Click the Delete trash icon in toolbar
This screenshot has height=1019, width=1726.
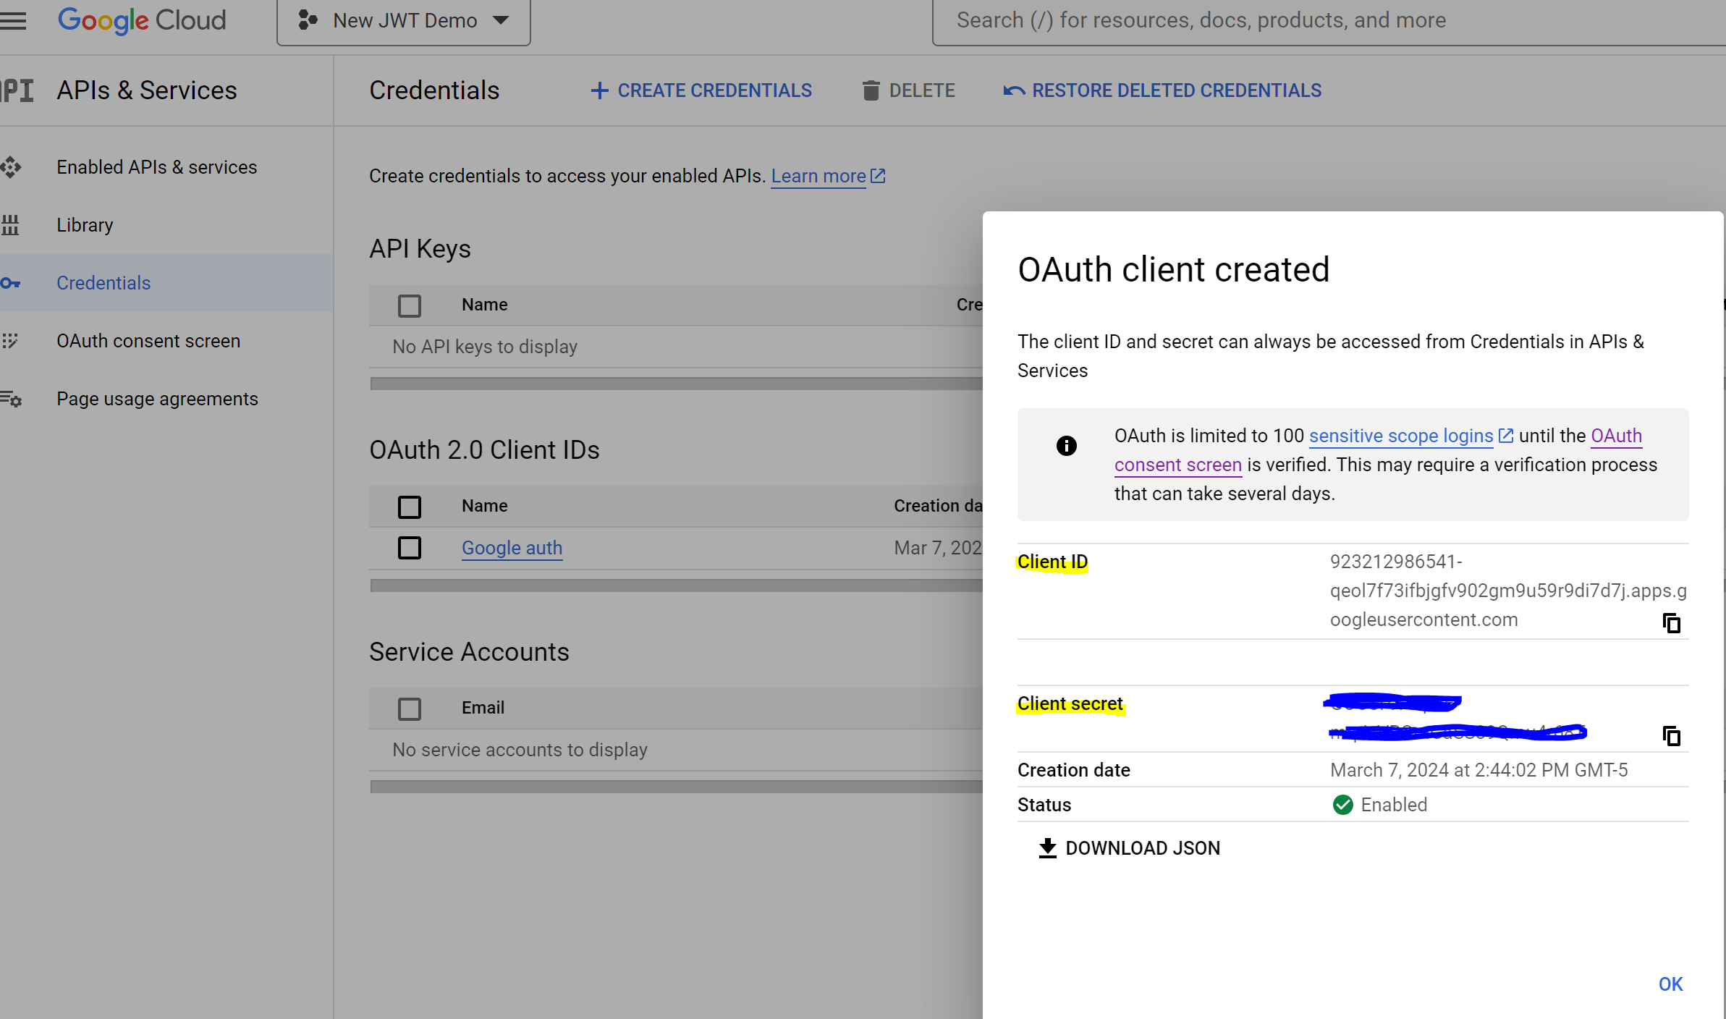tap(871, 90)
